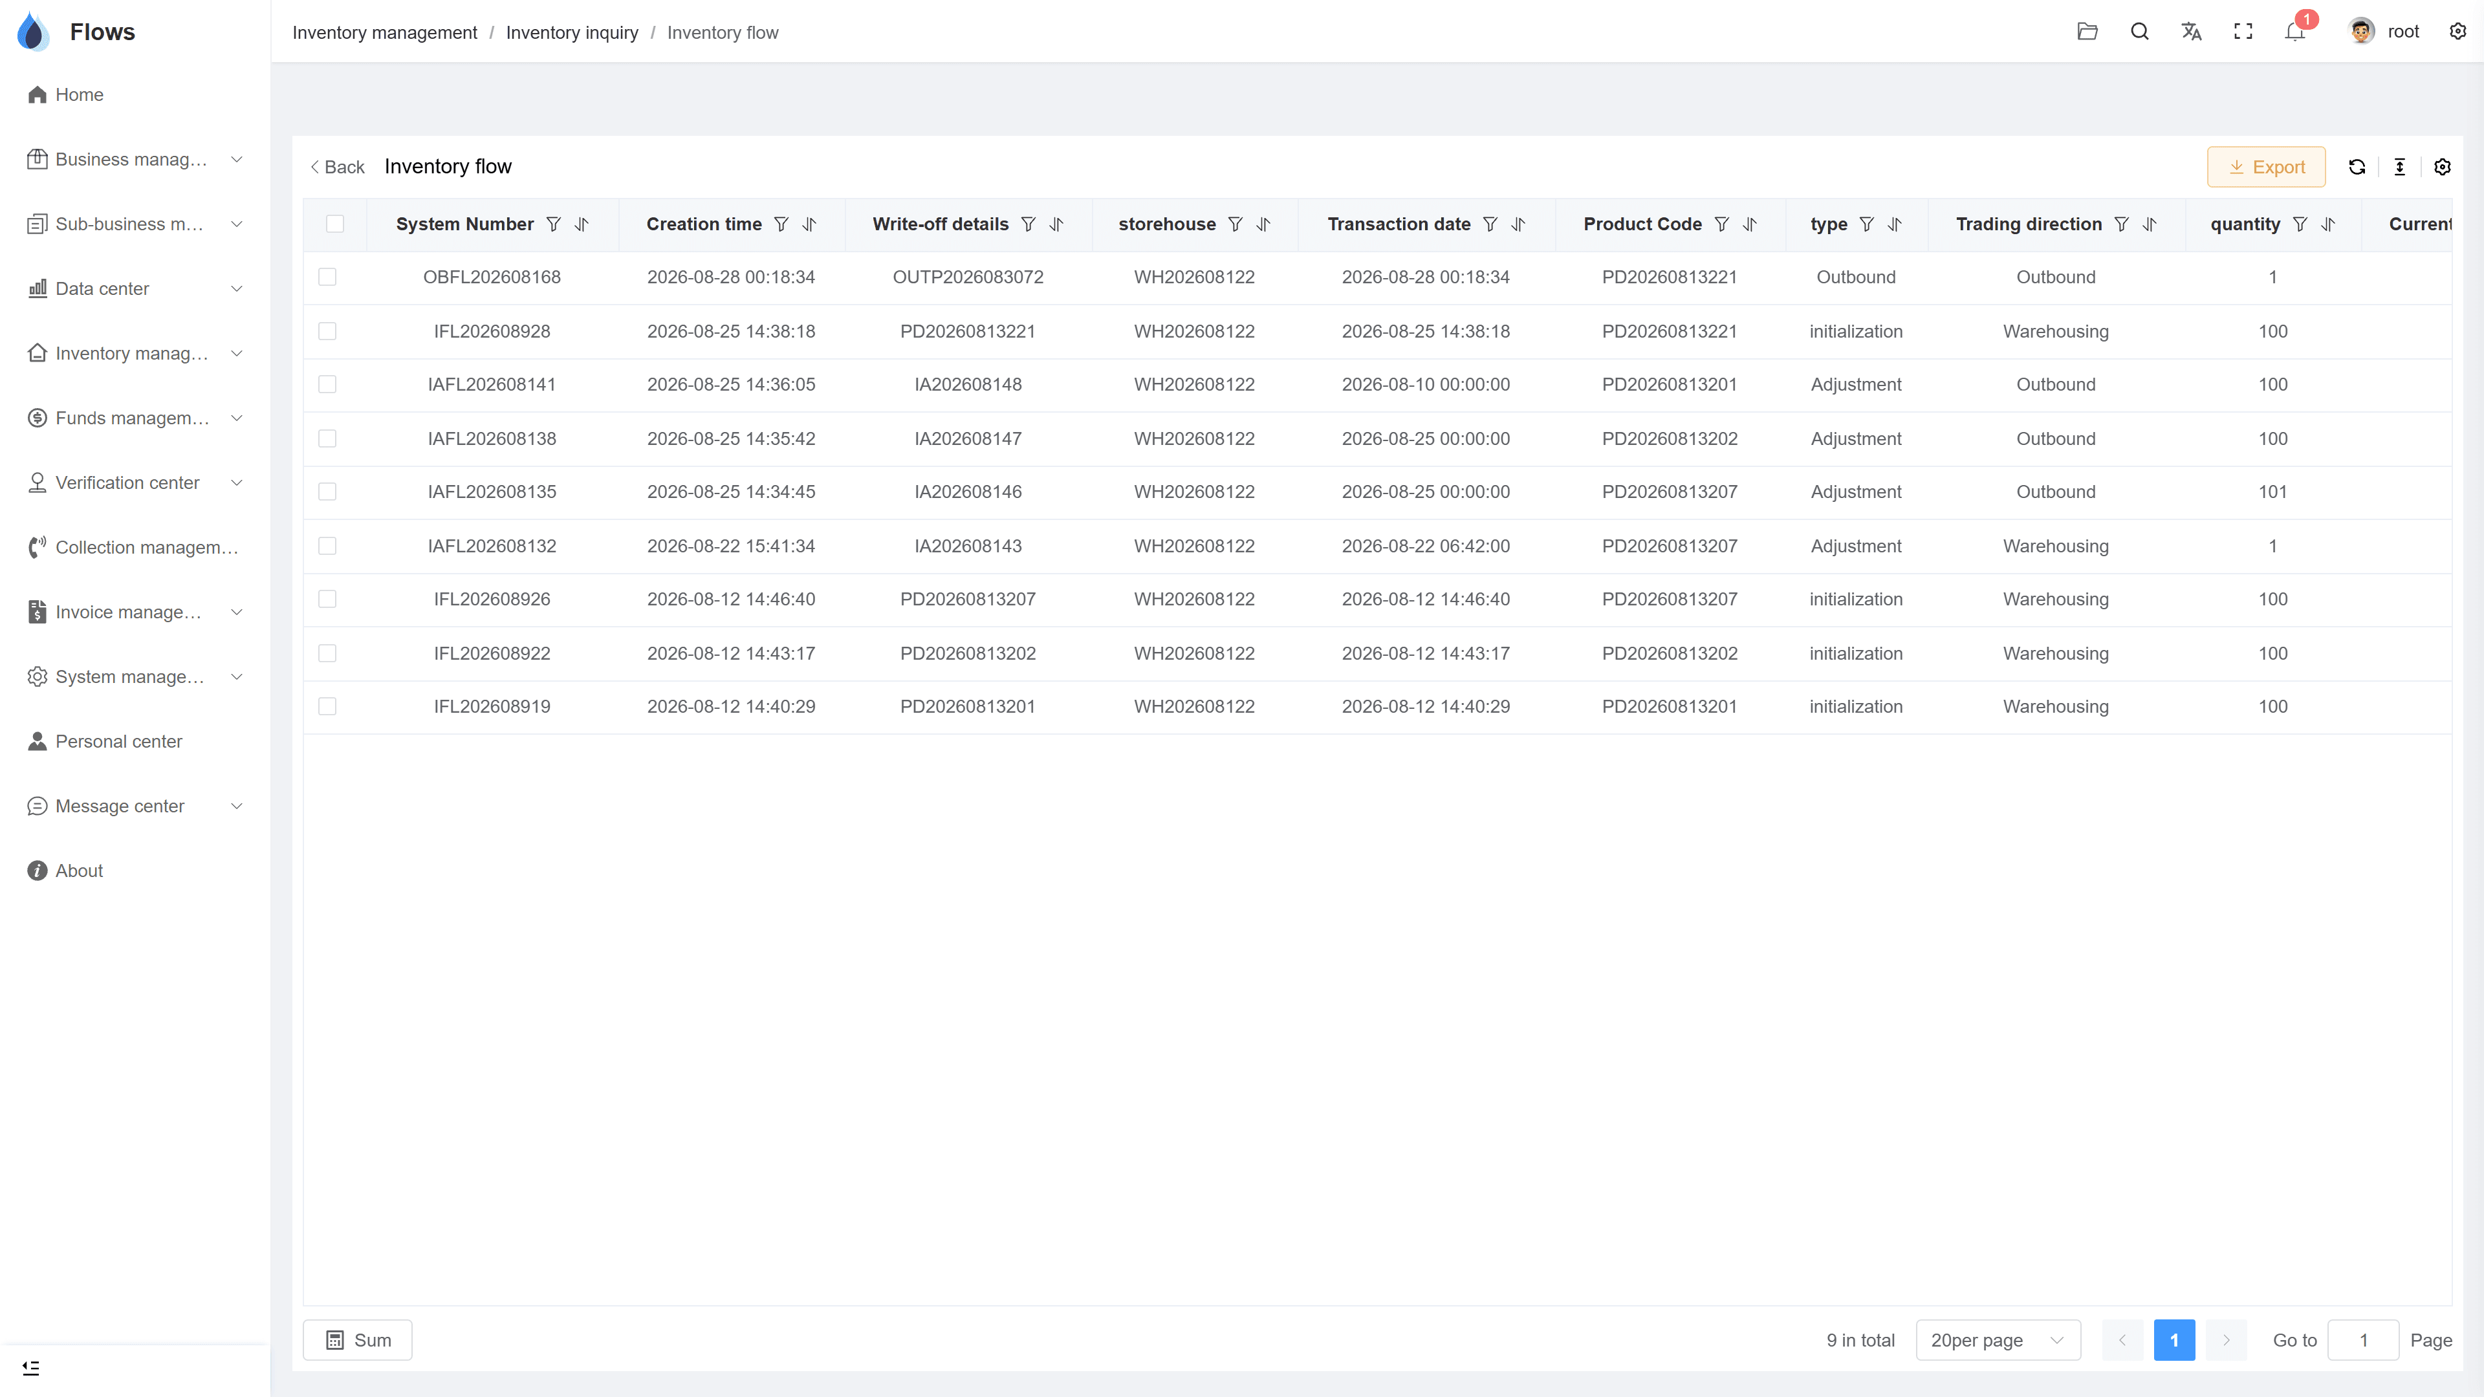Click the Export button
Screen dimensions: 2484x1397
pos(2266,167)
